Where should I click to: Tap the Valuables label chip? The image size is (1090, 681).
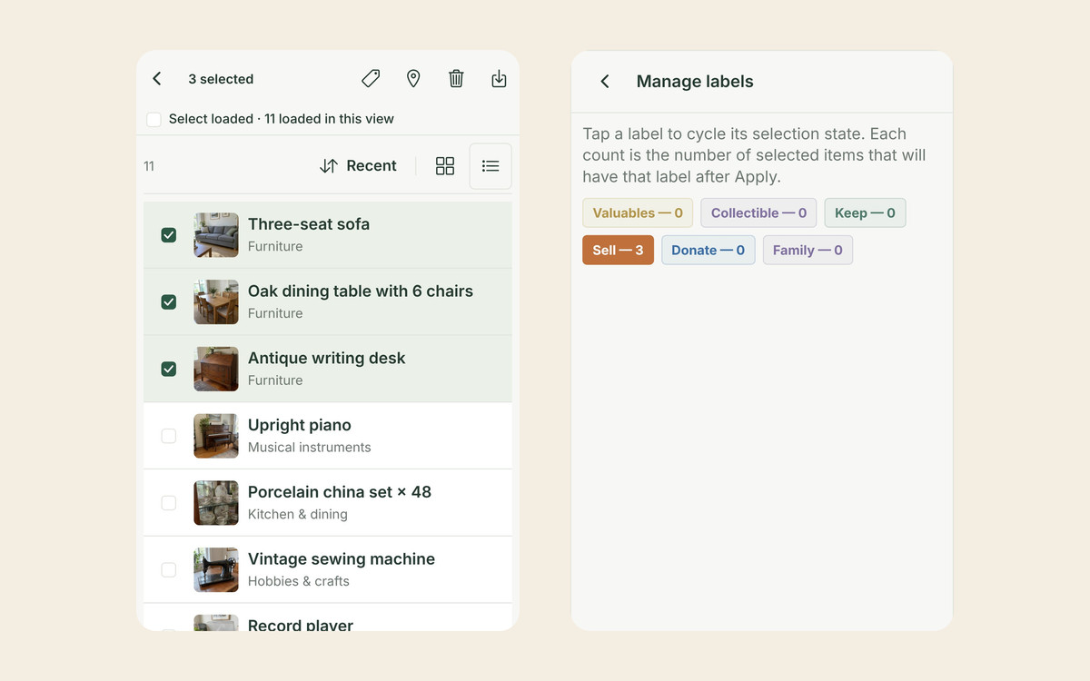(638, 213)
